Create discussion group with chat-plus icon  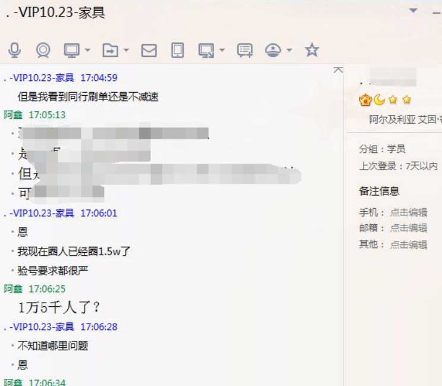point(244,51)
